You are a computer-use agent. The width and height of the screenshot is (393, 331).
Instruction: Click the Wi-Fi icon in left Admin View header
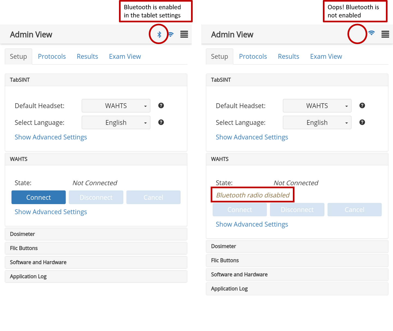click(x=171, y=34)
